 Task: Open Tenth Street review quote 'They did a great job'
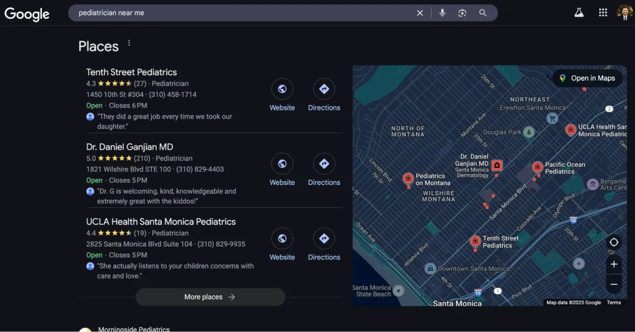165,121
